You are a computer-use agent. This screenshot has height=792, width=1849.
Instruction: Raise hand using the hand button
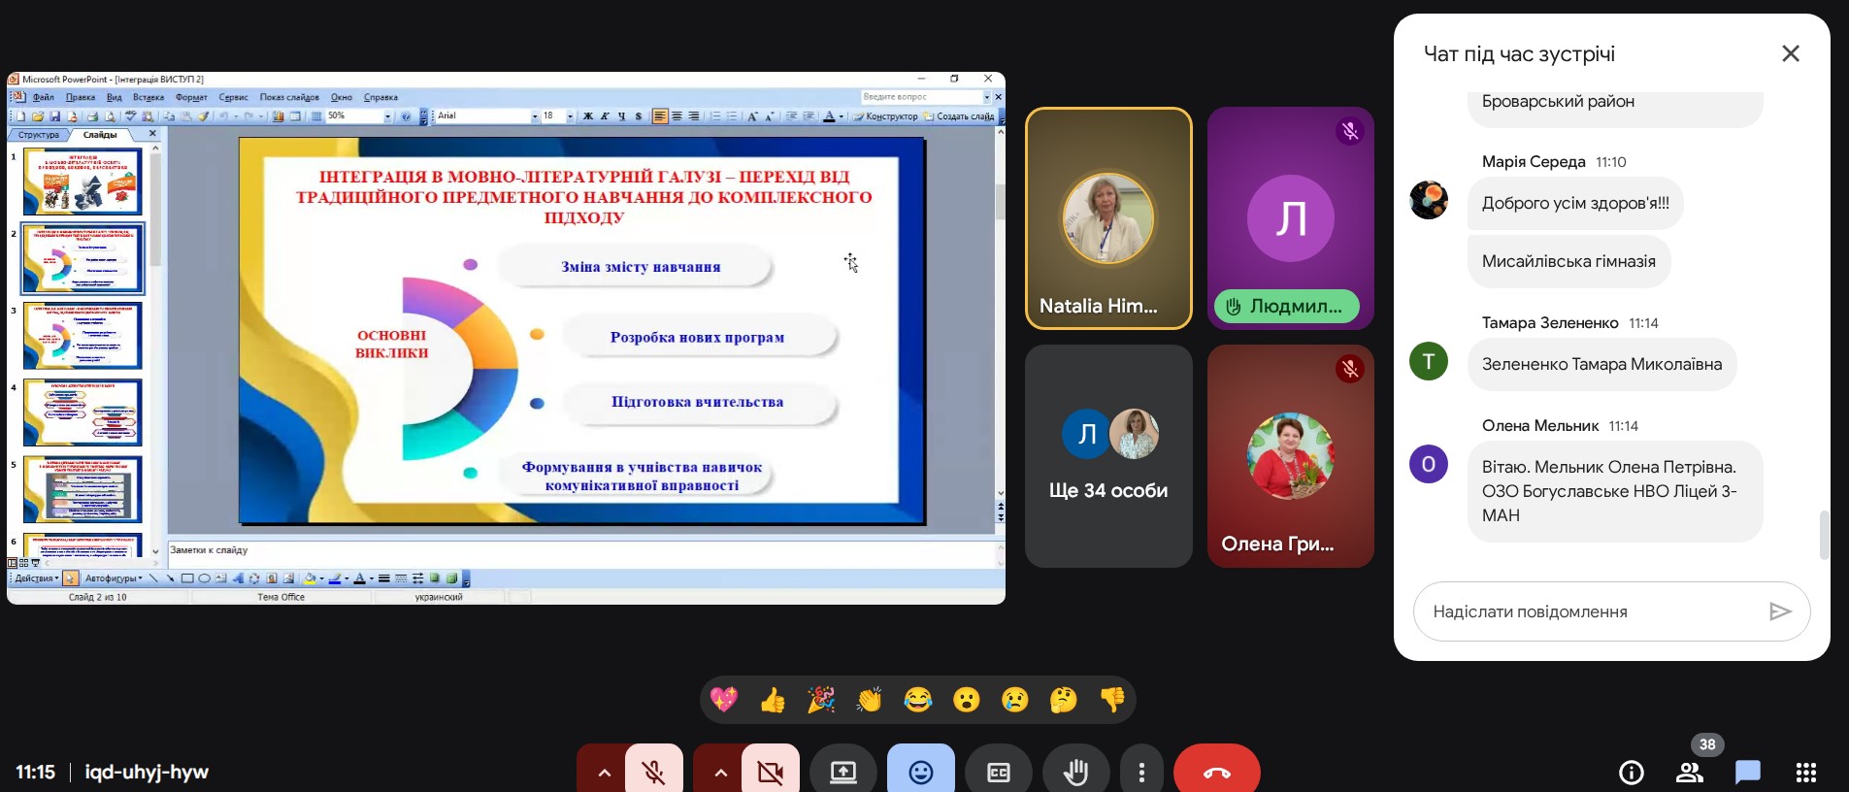click(x=1075, y=772)
